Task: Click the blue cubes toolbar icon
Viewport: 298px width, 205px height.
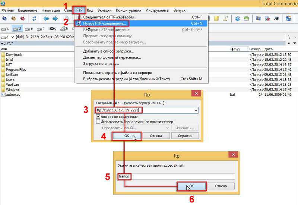Action: 237,18
